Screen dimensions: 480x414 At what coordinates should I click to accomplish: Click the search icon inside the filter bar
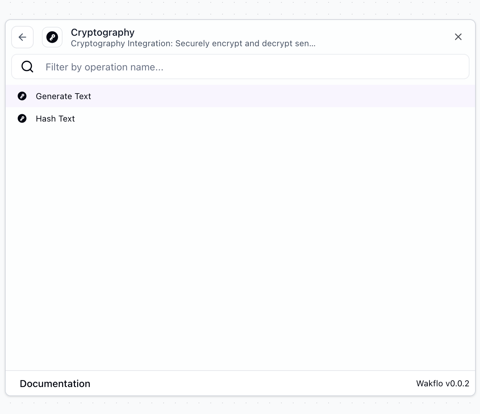tap(27, 66)
